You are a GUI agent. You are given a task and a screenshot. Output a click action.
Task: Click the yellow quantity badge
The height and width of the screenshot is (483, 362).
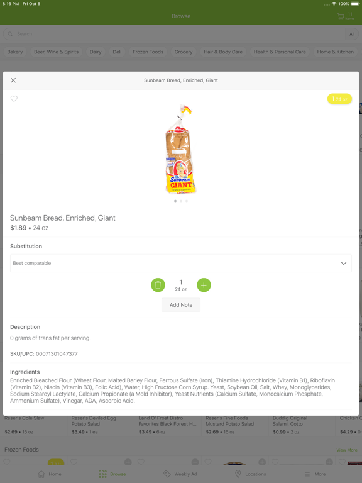coord(339,99)
